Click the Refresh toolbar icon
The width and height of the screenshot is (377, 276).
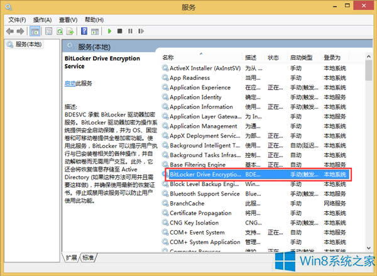point(60,31)
